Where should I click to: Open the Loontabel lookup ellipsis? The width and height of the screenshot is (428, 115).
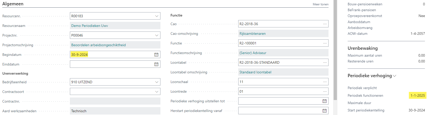pyautogui.click(x=325, y=62)
